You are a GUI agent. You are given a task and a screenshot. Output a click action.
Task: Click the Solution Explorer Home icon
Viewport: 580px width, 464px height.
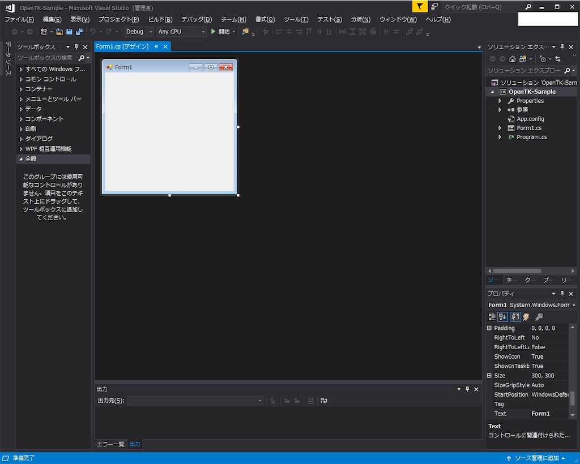tap(512, 59)
